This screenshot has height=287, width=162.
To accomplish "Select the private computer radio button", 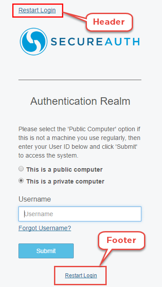I will (22, 181).
